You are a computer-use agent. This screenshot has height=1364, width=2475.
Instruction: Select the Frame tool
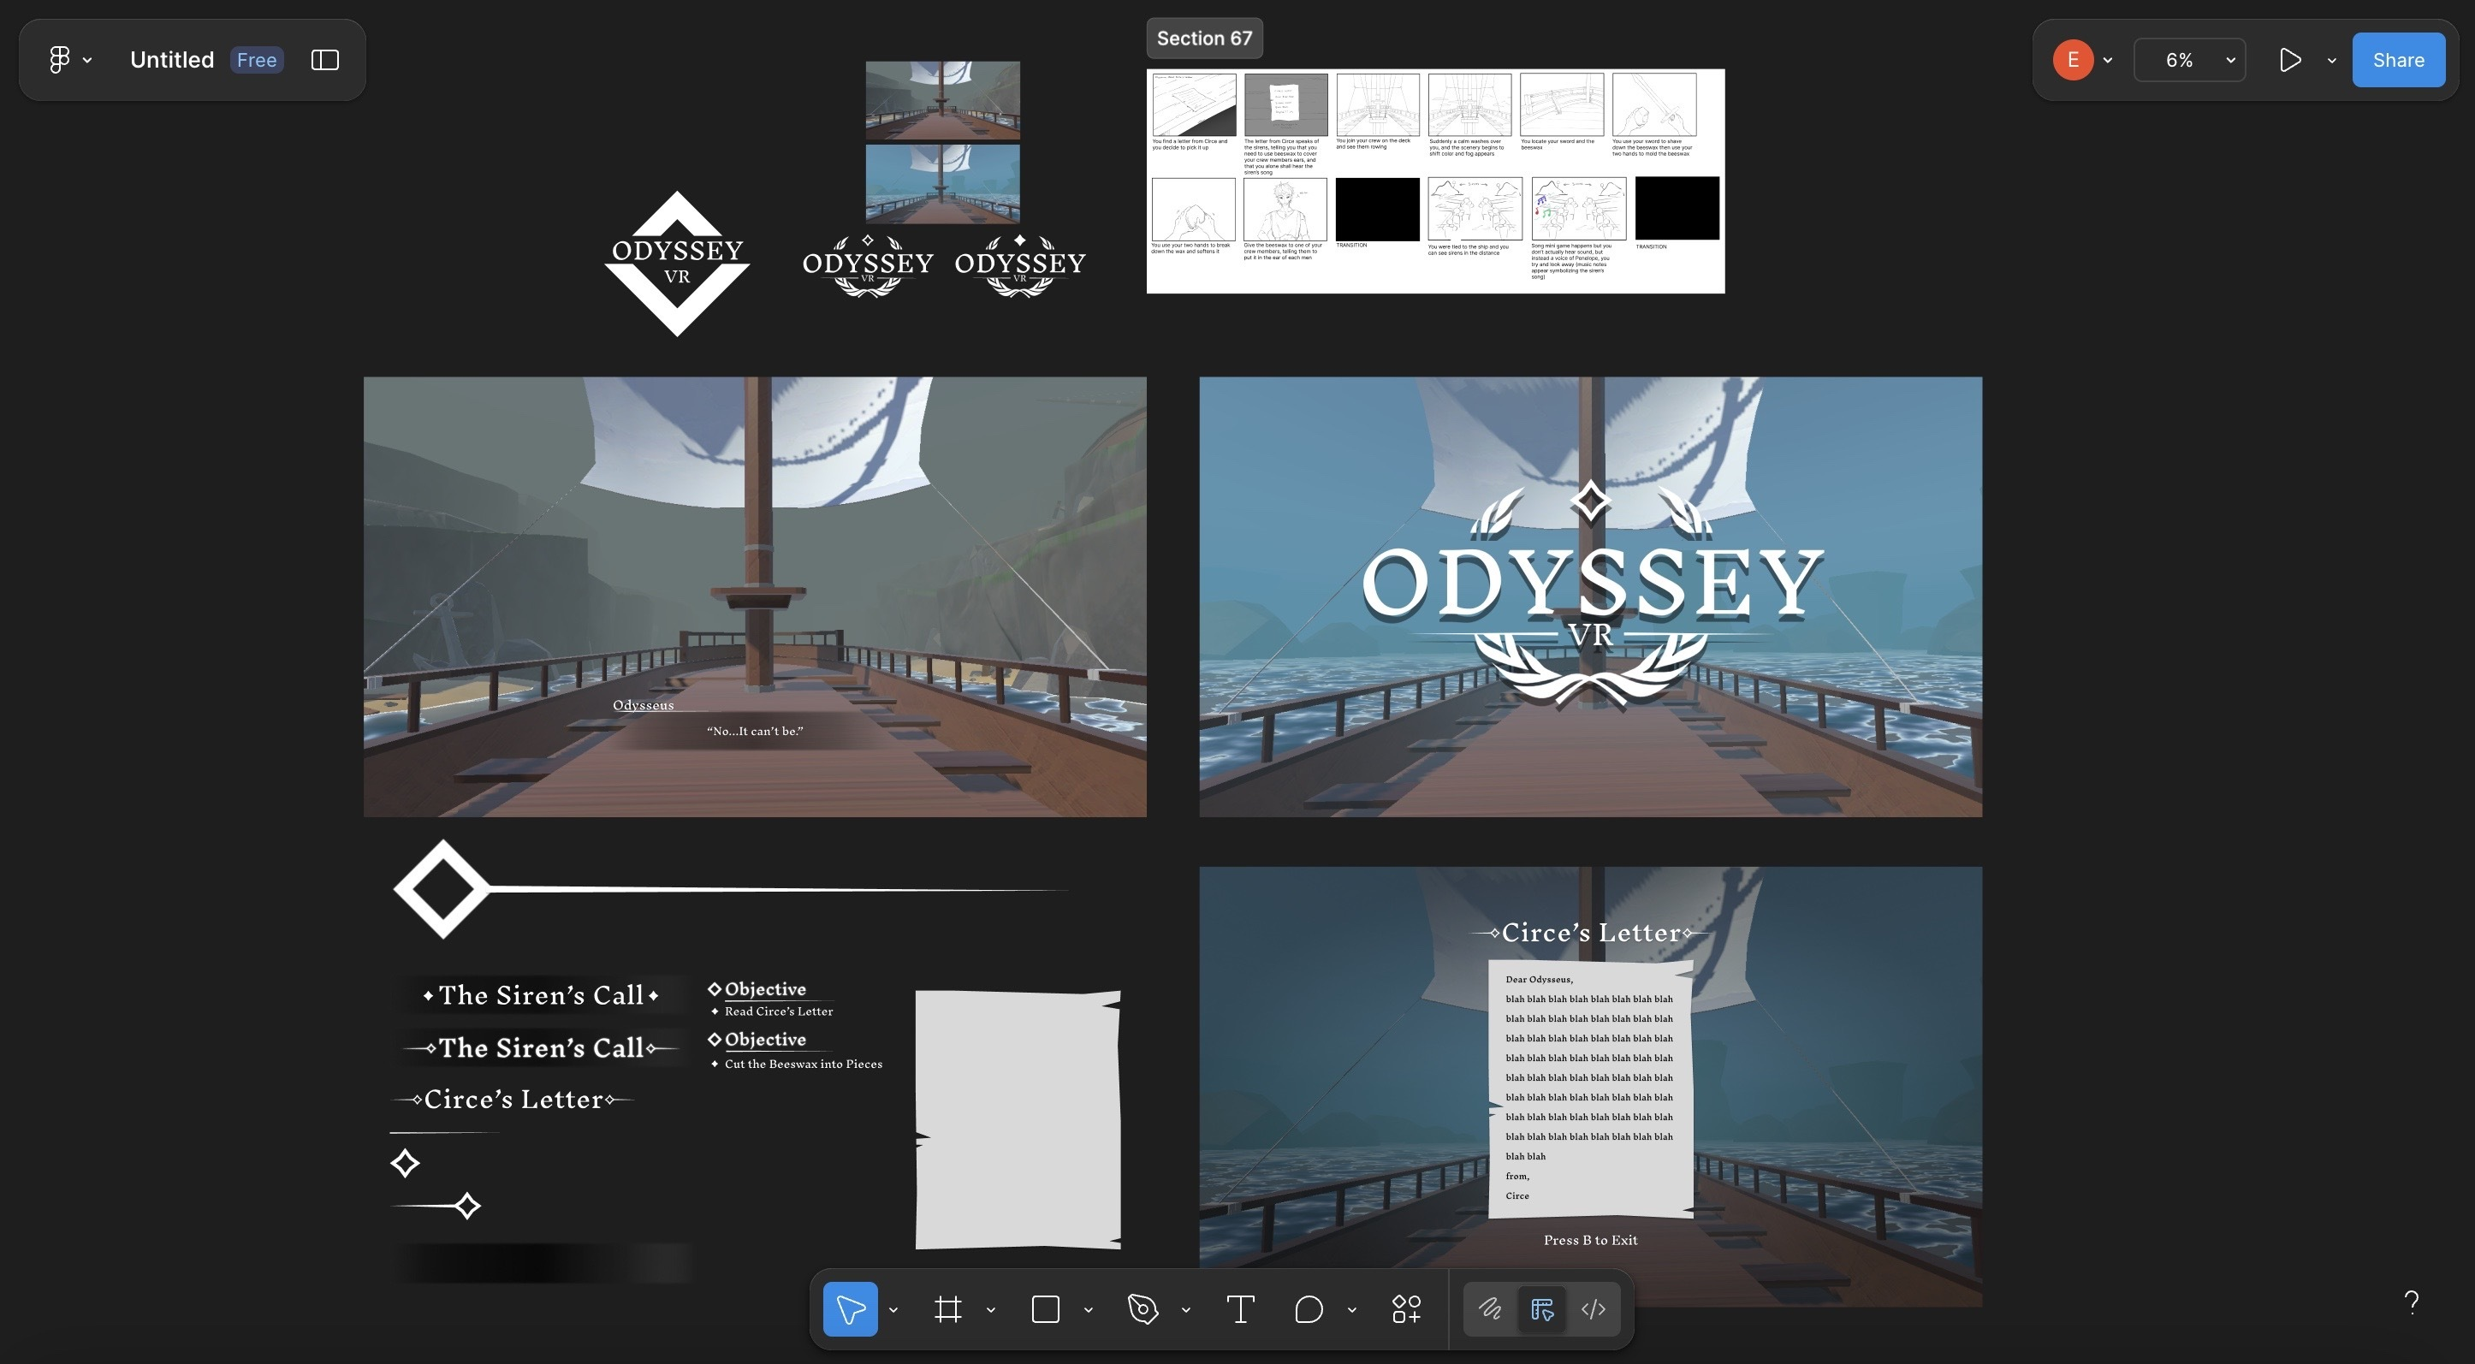coord(947,1309)
